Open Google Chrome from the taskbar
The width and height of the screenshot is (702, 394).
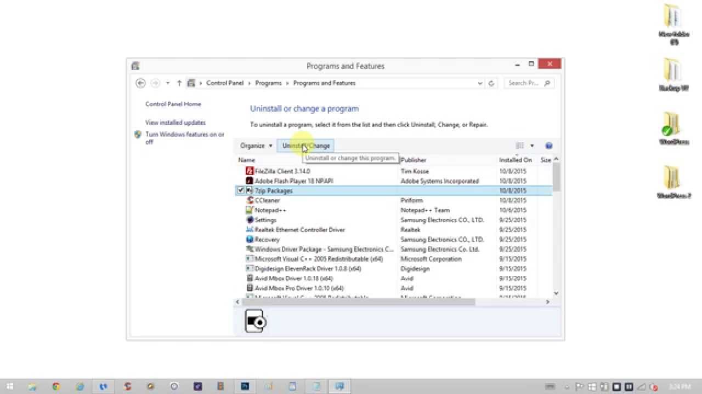(x=56, y=386)
